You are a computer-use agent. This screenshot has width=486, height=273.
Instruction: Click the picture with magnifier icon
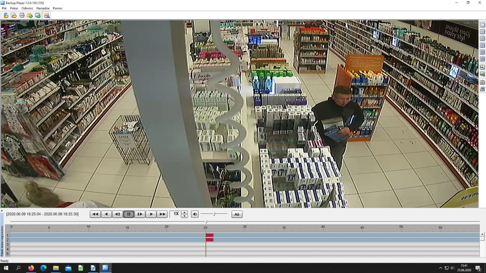tap(482, 74)
